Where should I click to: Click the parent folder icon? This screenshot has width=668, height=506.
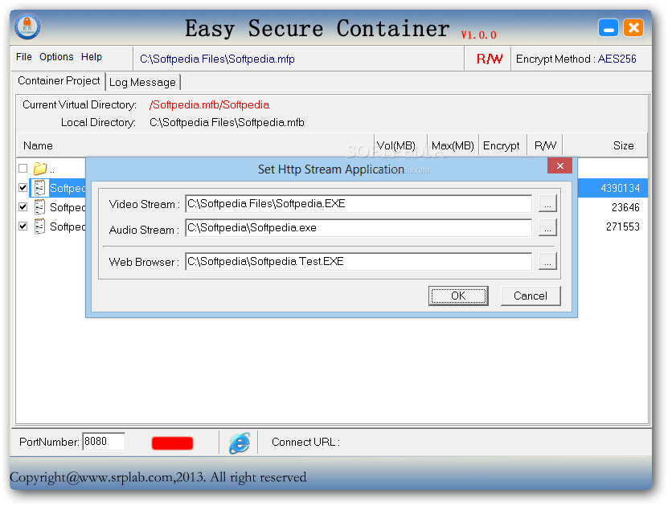click(x=40, y=169)
